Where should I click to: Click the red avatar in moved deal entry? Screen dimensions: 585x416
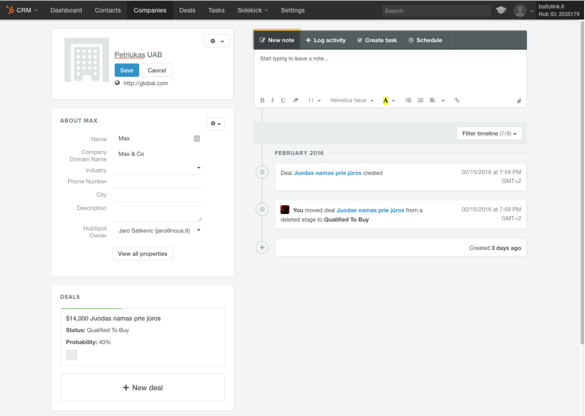[285, 209]
